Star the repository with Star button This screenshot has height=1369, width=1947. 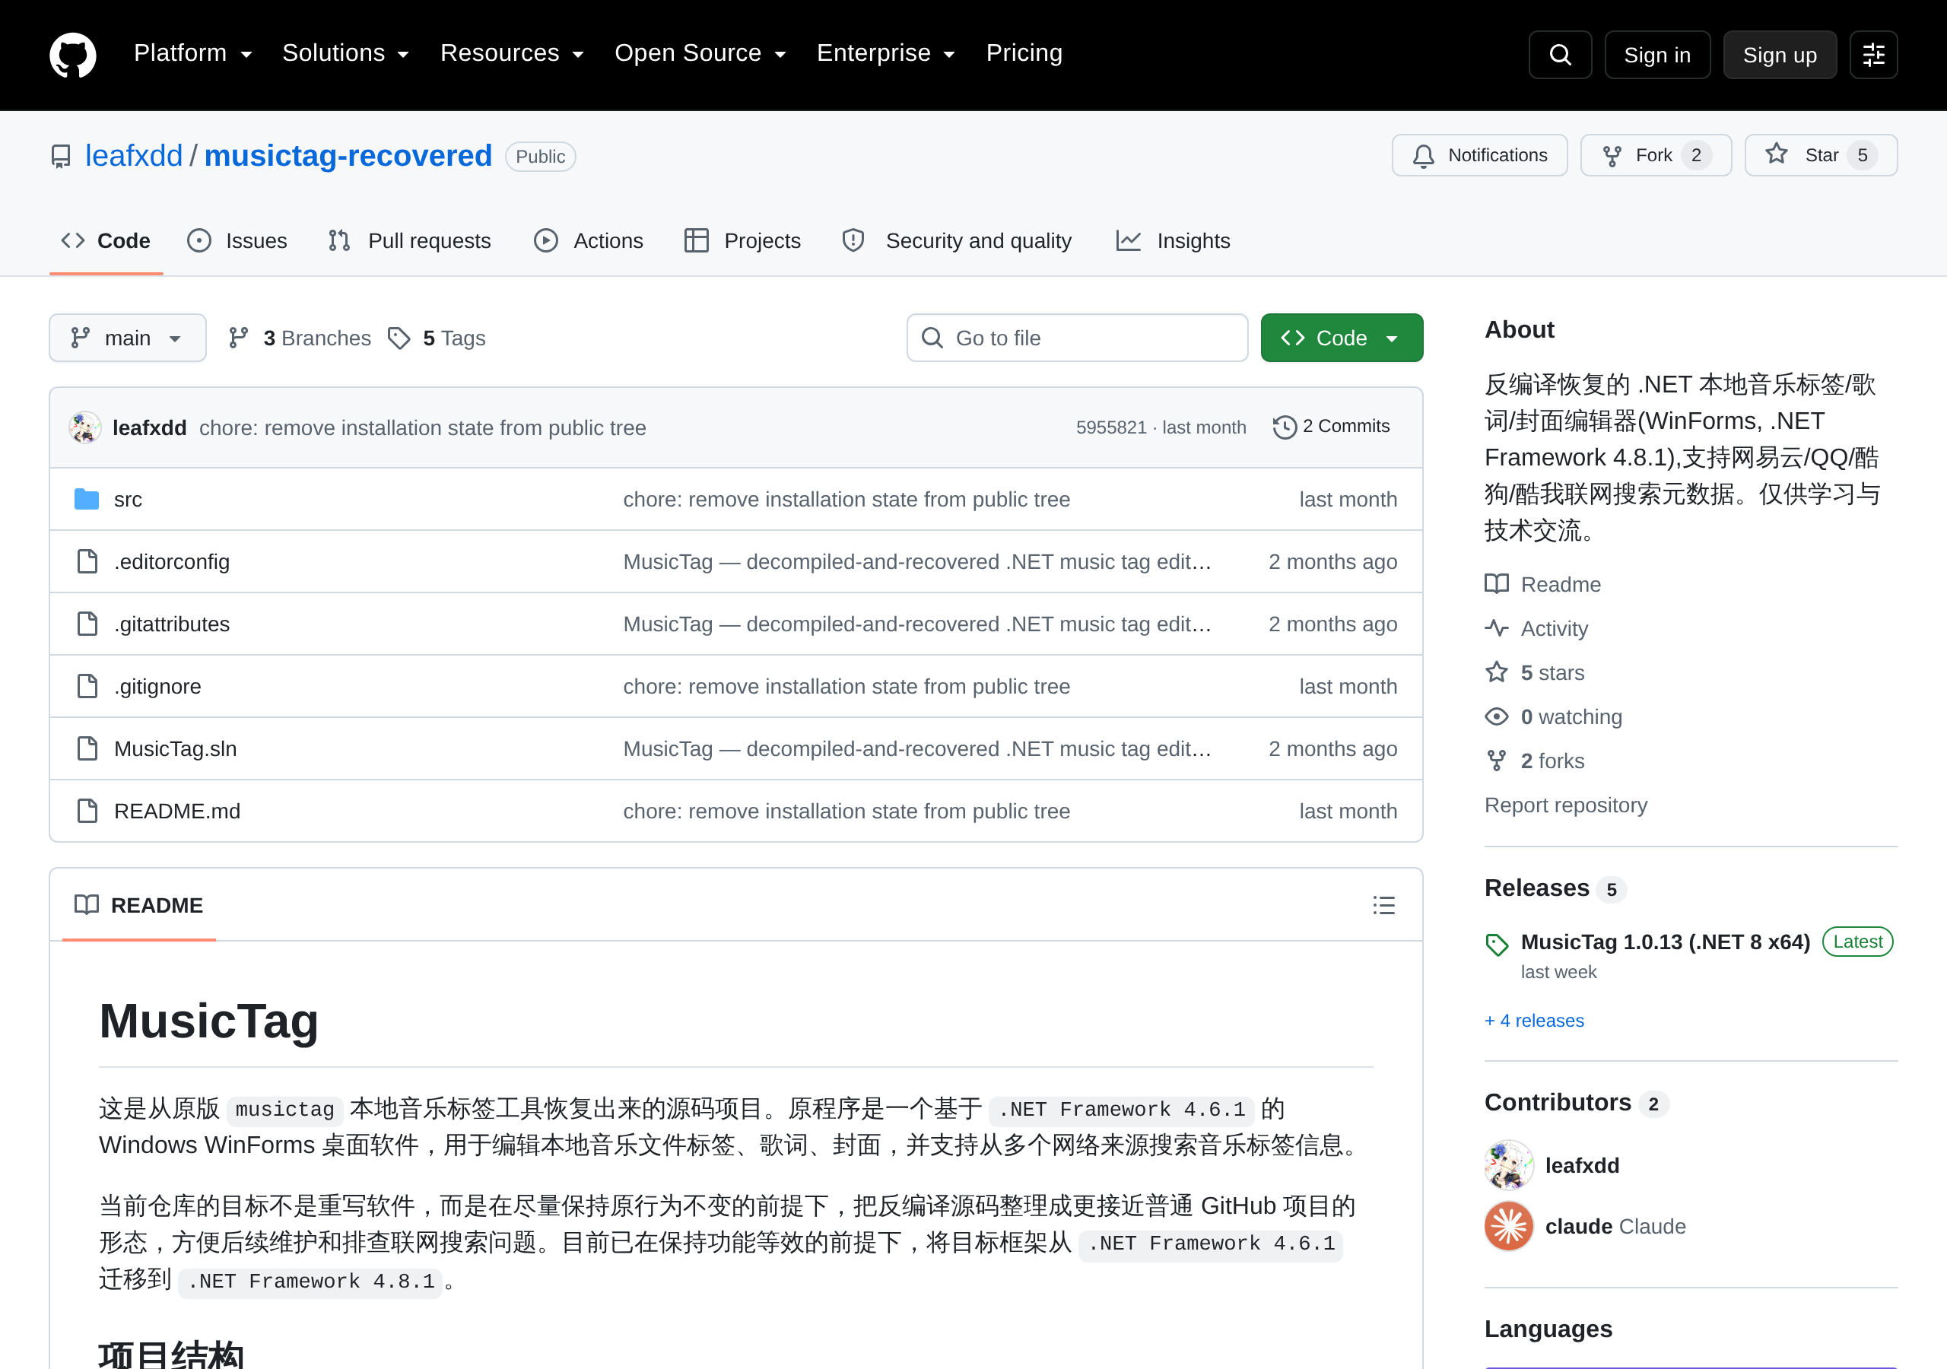[1821, 155]
